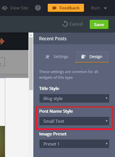The width and height of the screenshot is (115, 157).
Task: Click the undo arrow icon beside Cancel
Action: point(65,24)
